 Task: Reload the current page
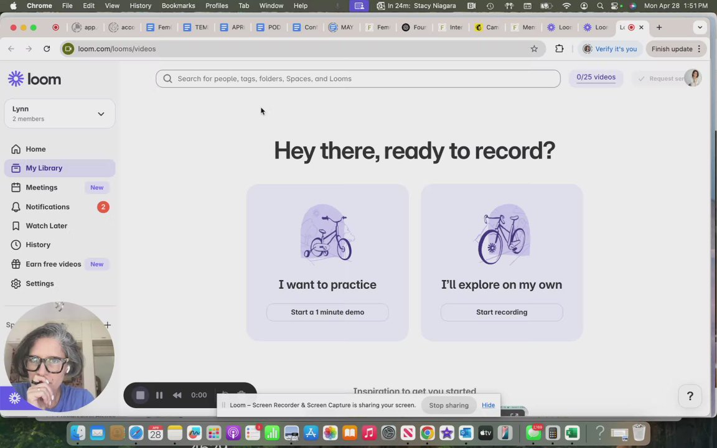(x=47, y=49)
